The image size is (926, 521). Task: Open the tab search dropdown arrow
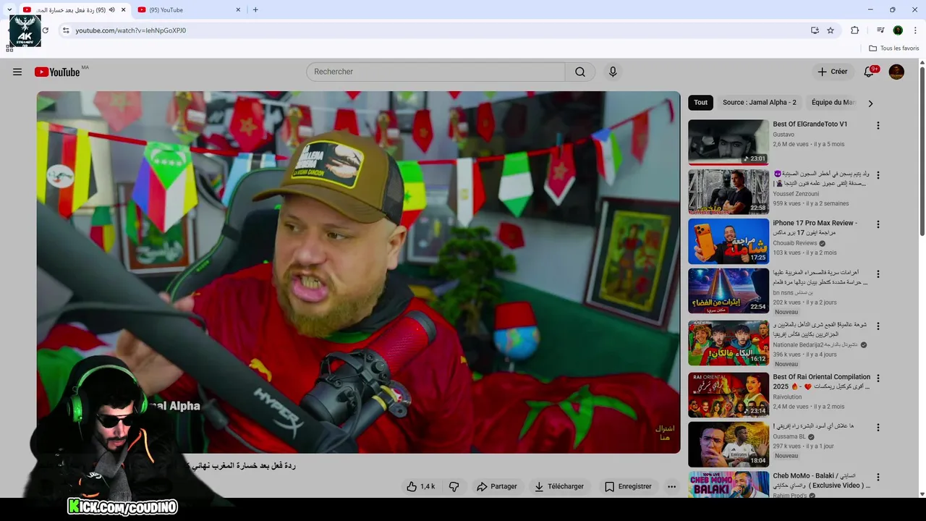[9, 9]
